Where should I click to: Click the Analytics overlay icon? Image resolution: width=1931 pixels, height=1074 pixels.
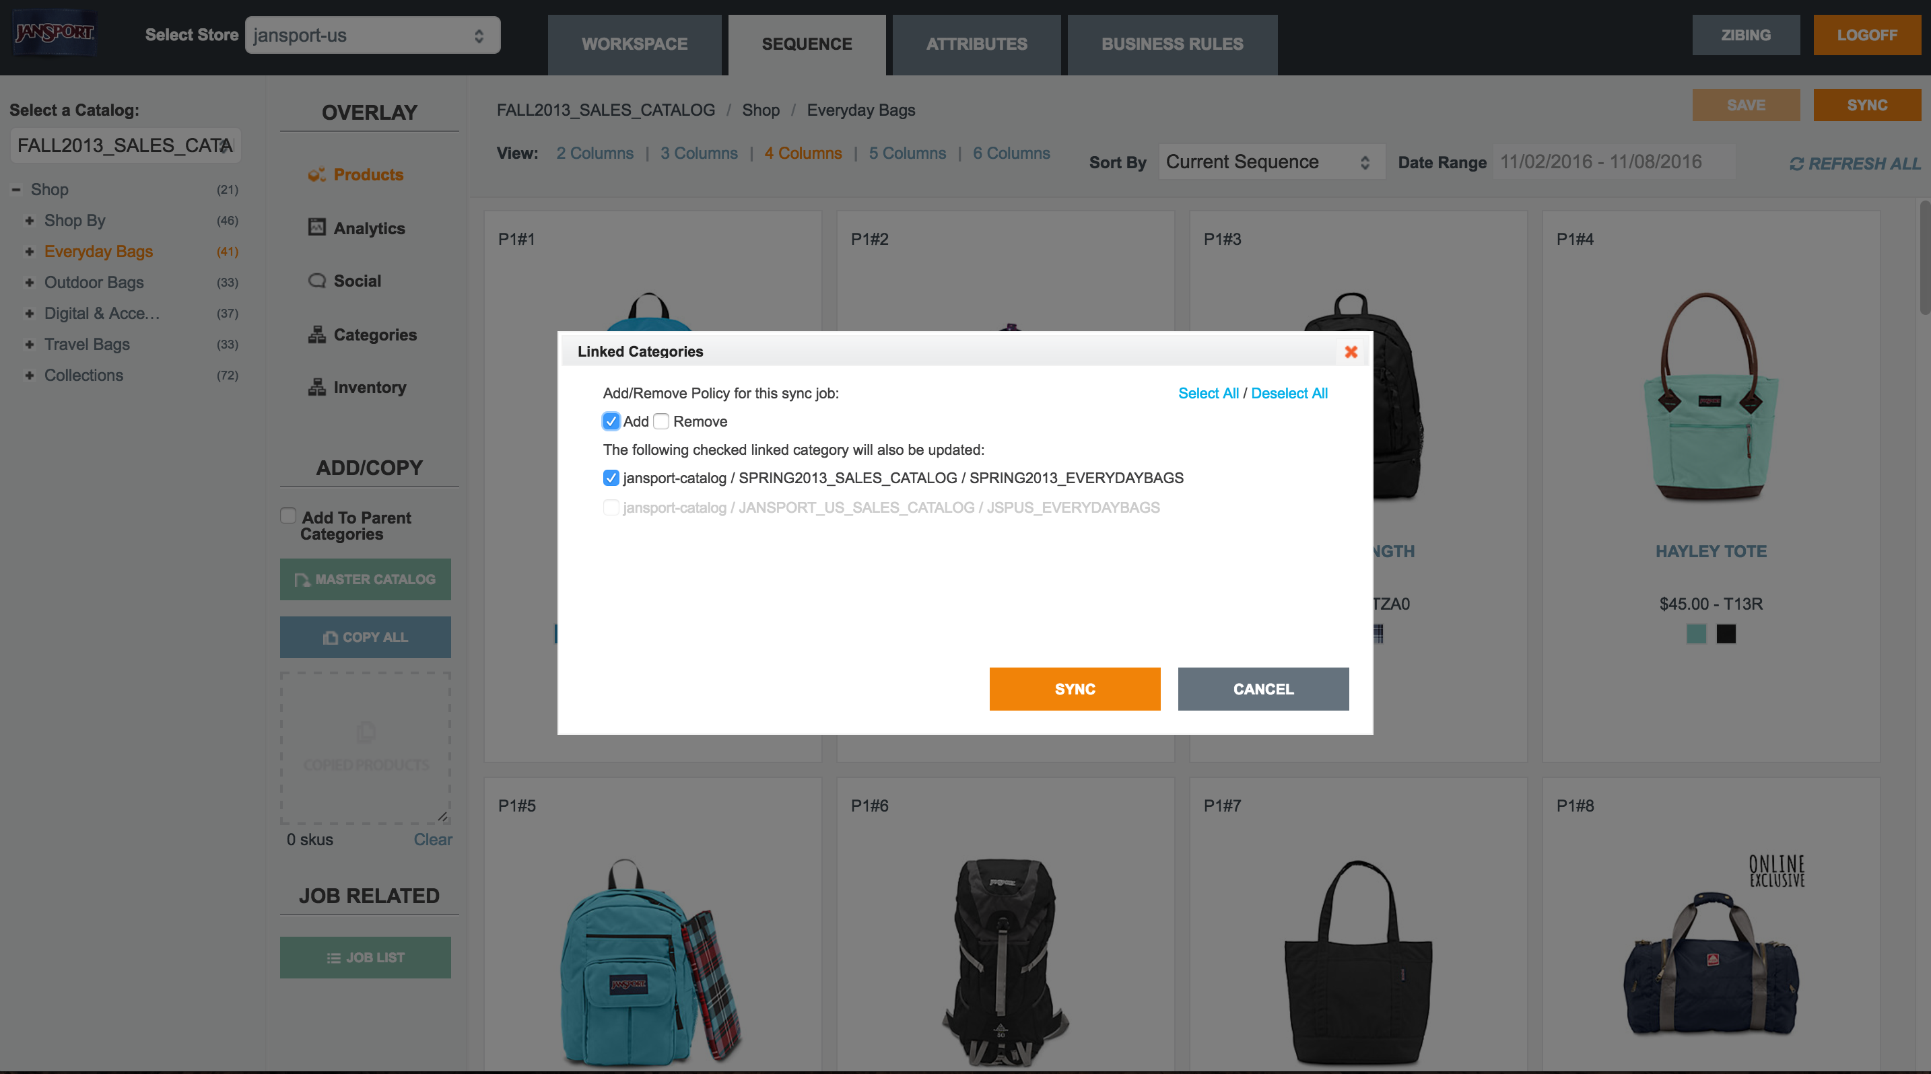[316, 227]
